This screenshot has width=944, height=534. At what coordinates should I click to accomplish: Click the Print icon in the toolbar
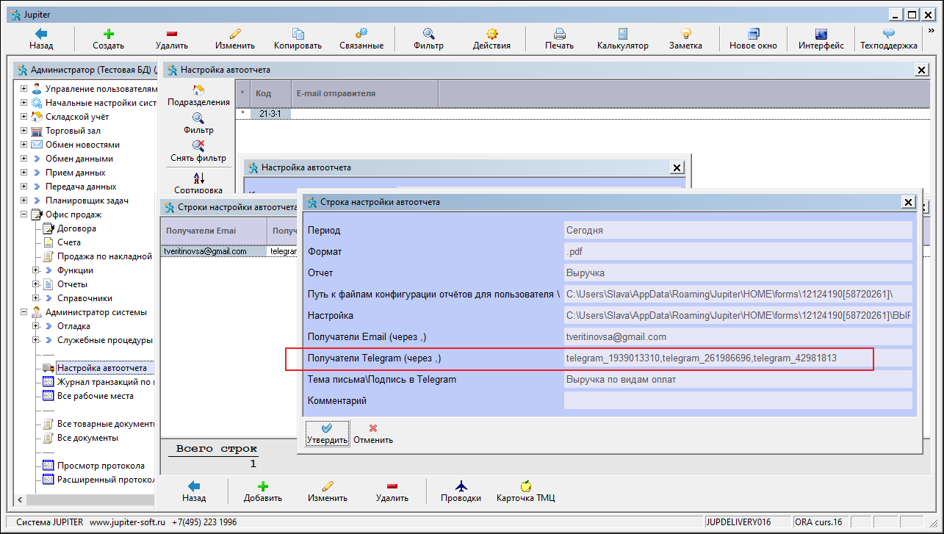[559, 34]
